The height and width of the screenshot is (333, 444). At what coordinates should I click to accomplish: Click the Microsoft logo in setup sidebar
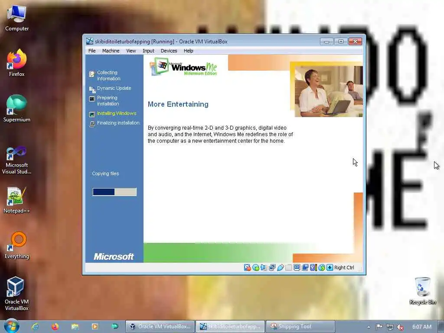[114, 257]
